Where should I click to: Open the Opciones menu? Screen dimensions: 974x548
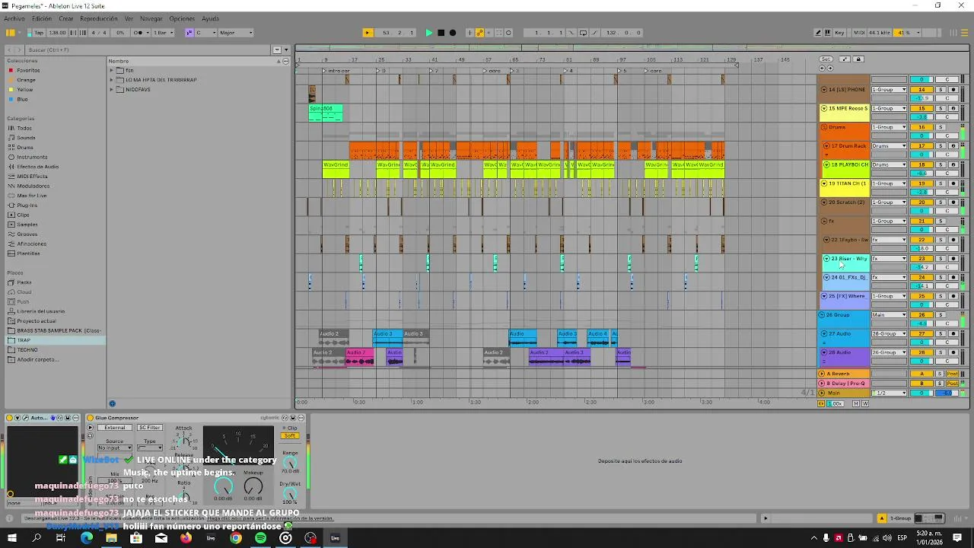[x=182, y=18]
